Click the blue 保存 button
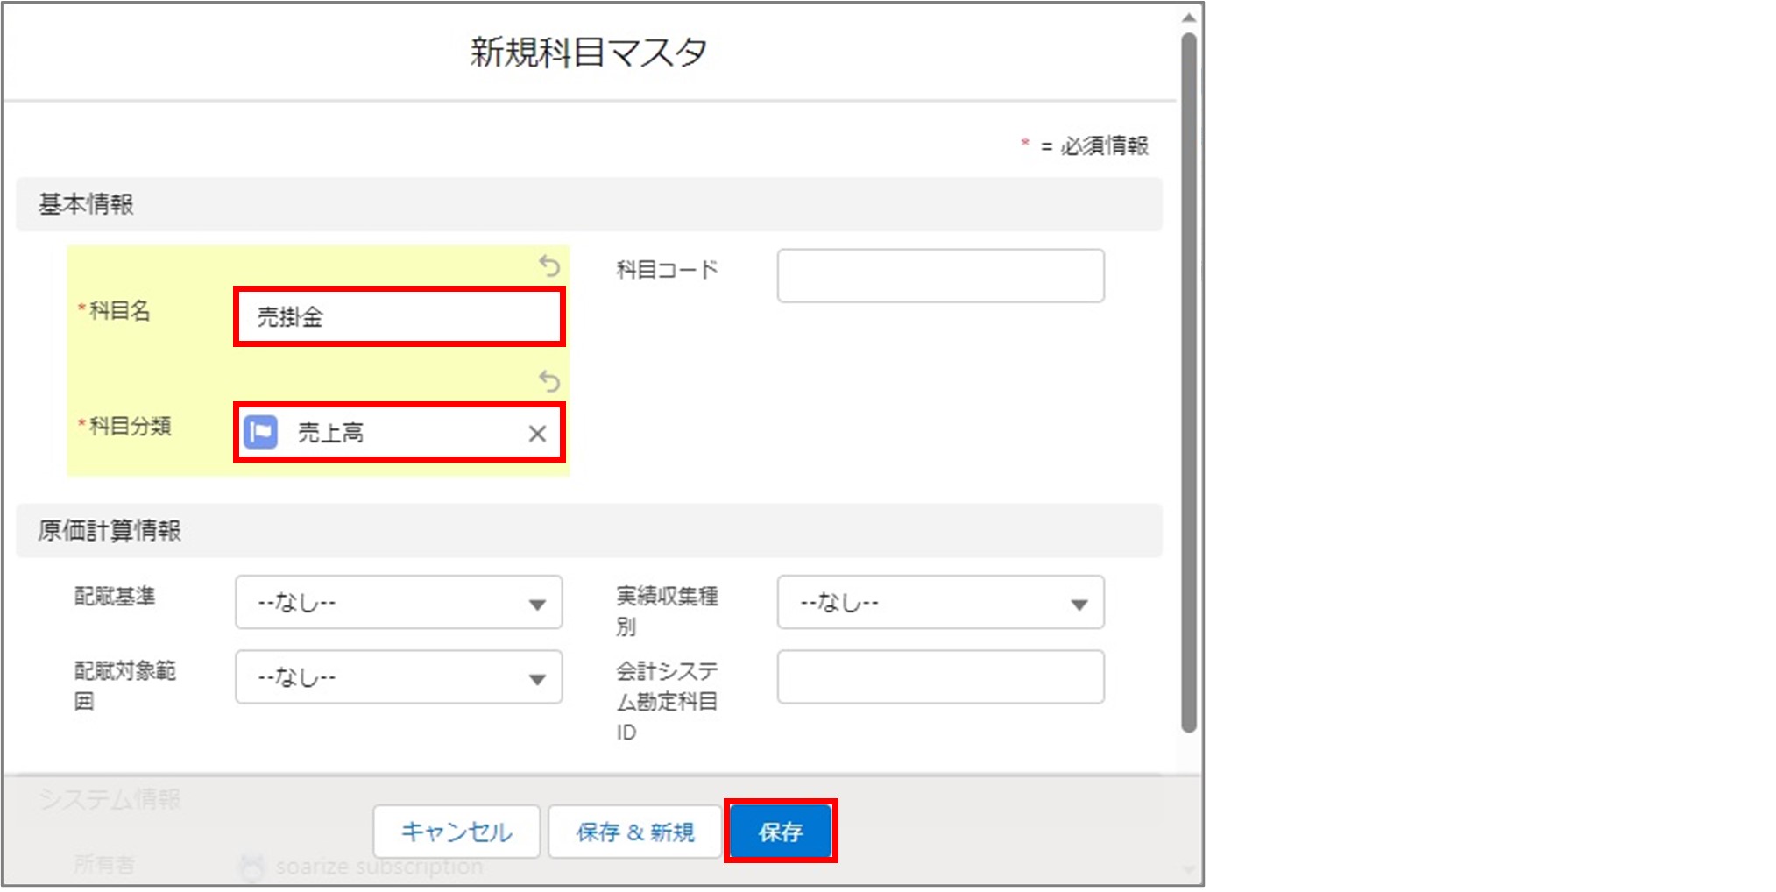The width and height of the screenshot is (1776, 892). click(x=781, y=832)
